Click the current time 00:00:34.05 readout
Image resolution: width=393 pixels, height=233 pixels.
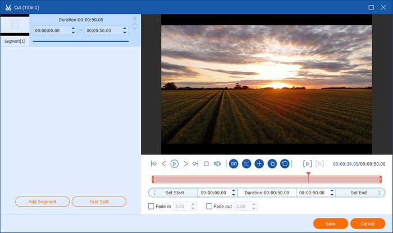[346, 164]
